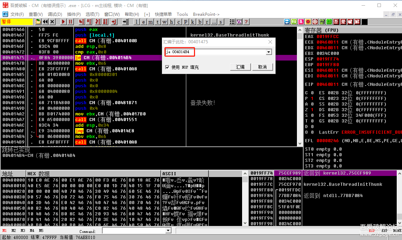Click the disassembly pane vertical scrollbar
The height and width of the screenshot is (240, 402).
click(300, 88)
